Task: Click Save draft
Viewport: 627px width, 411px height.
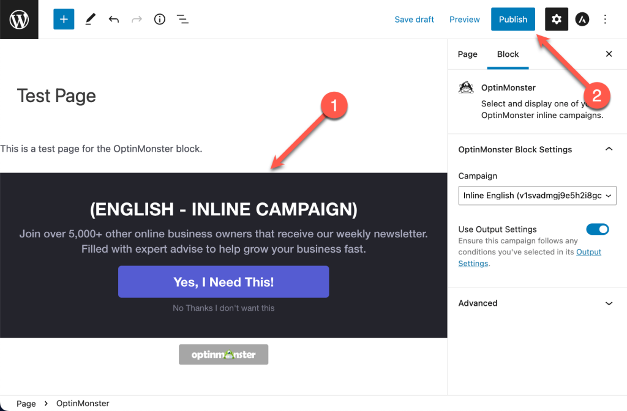Action: tap(415, 19)
